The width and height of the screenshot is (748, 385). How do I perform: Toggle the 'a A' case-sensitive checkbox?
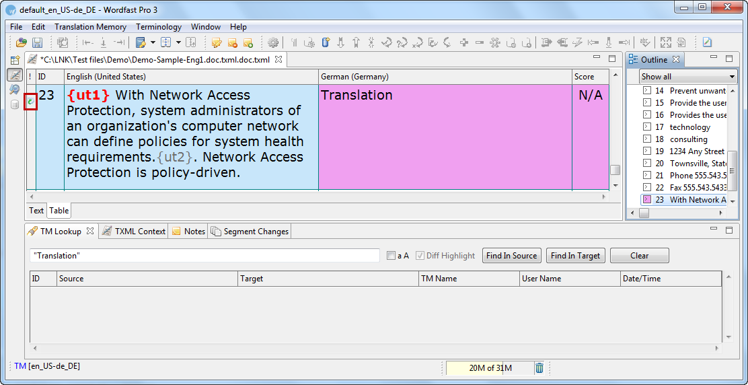pyautogui.click(x=391, y=256)
